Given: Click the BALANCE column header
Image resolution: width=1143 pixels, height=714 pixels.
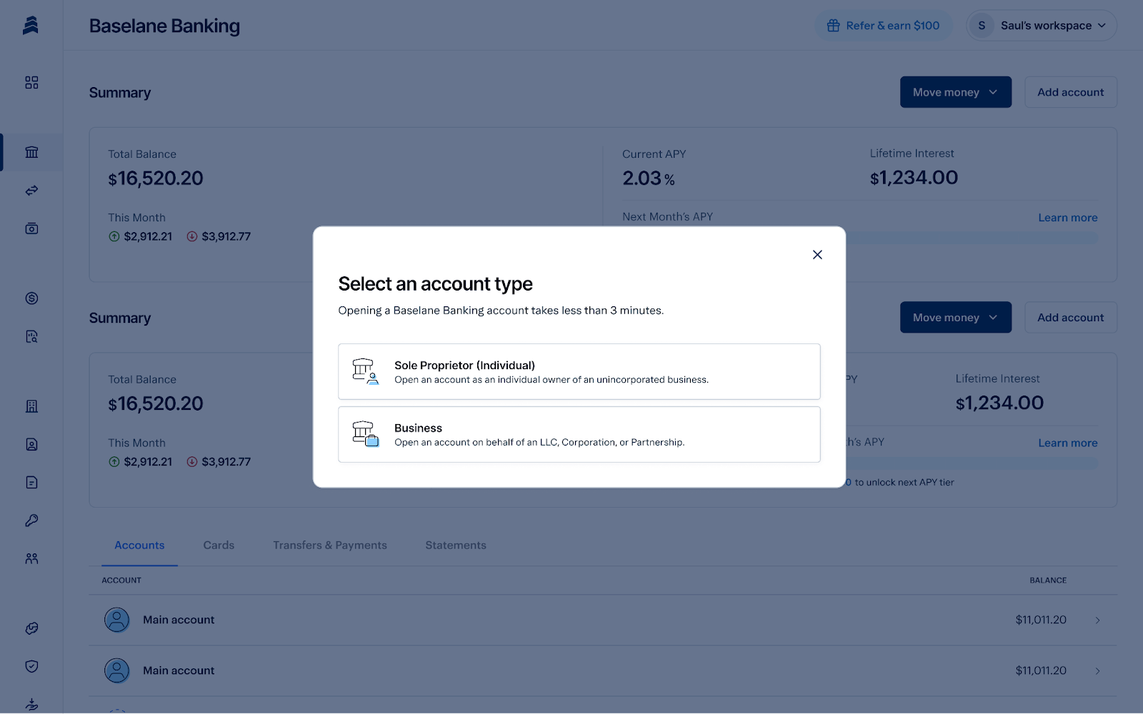Looking at the screenshot, I should pos(1048,580).
